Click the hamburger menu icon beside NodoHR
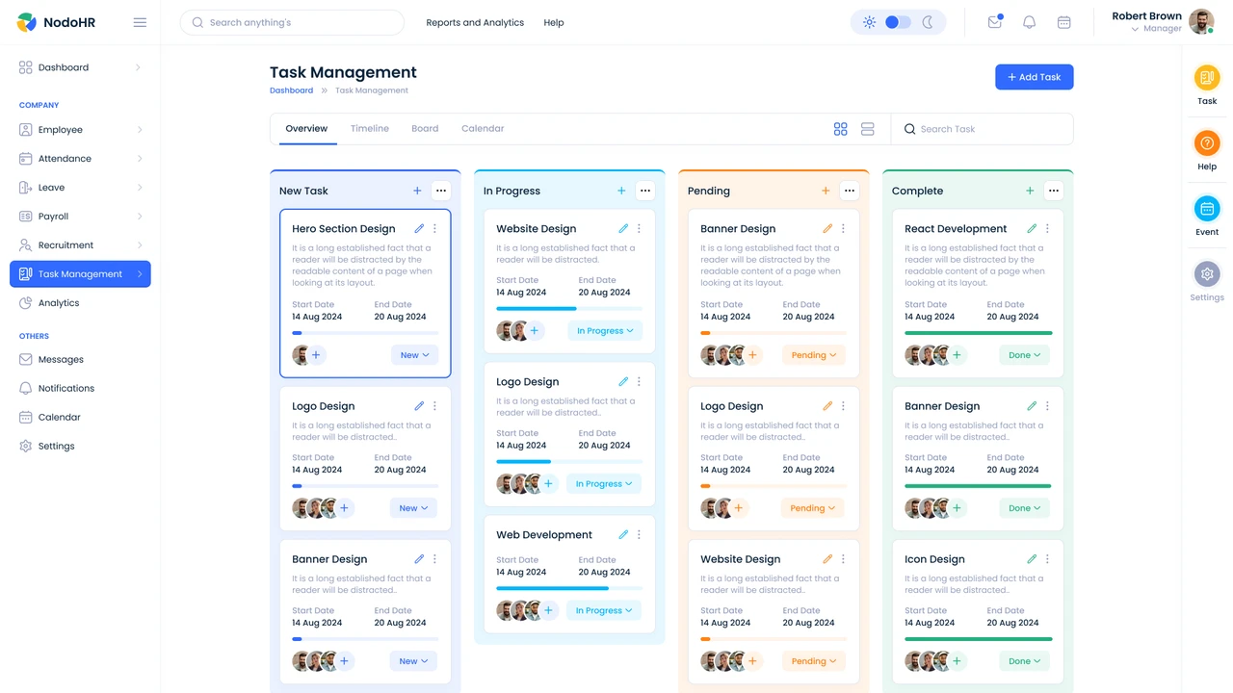Image resolution: width=1233 pixels, height=693 pixels. [x=140, y=22]
